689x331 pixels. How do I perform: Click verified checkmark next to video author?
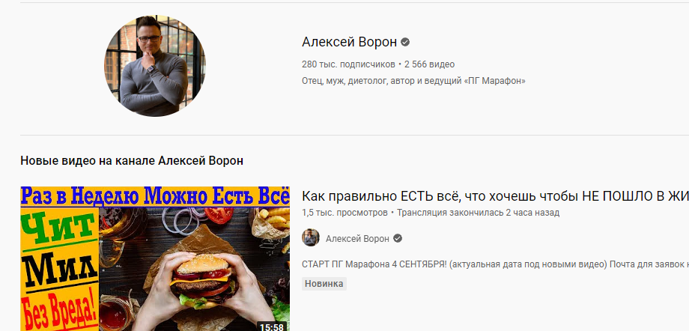[x=398, y=239]
